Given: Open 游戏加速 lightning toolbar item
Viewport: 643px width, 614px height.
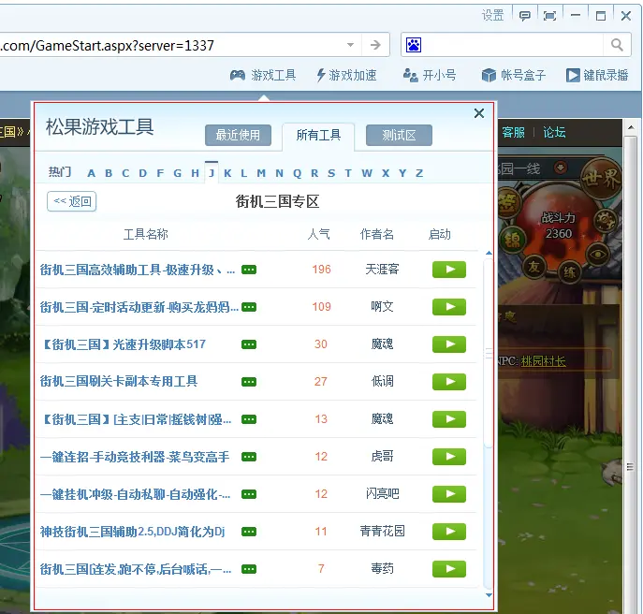Looking at the screenshot, I should (x=346, y=76).
